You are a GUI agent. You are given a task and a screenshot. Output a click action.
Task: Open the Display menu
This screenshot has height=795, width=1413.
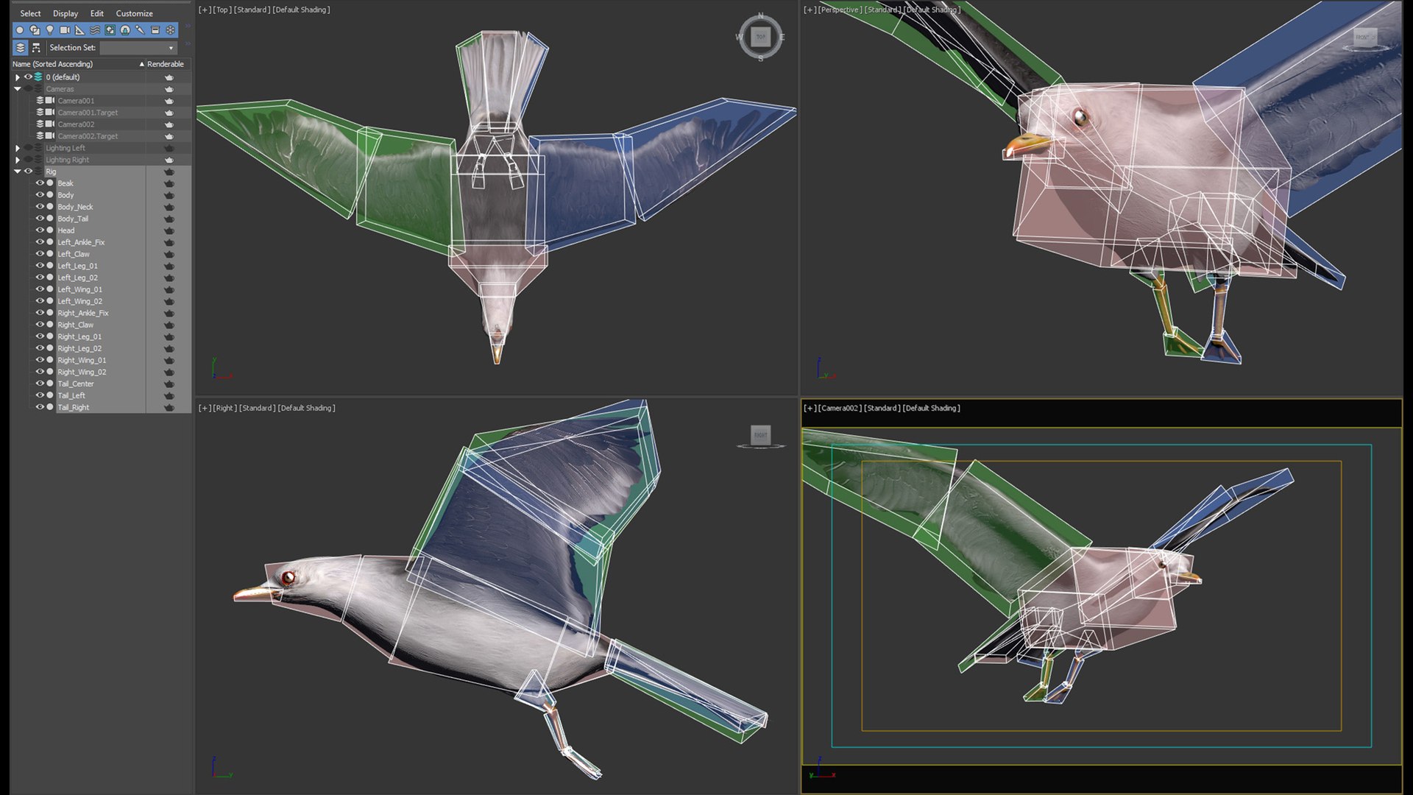pos(65,13)
